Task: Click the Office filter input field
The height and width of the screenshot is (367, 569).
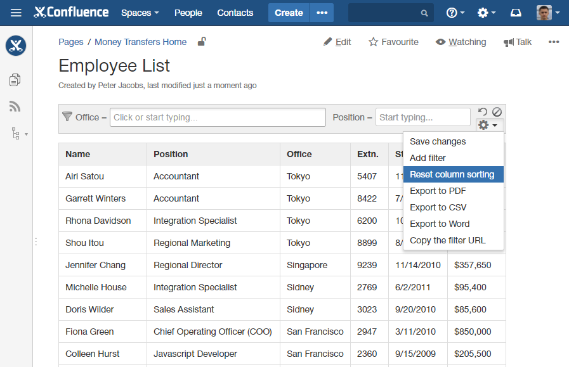Action: pyautogui.click(x=218, y=117)
